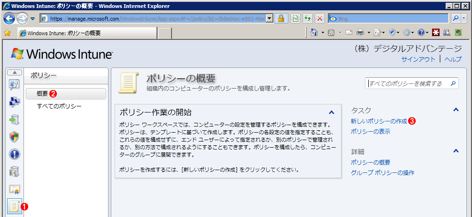
Task: Click the Print icon in command bar
Action: pyautogui.click(x=360, y=33)
